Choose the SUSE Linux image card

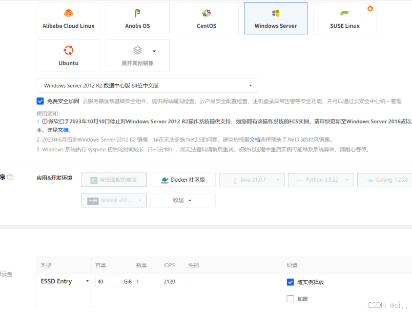[345, 18]
